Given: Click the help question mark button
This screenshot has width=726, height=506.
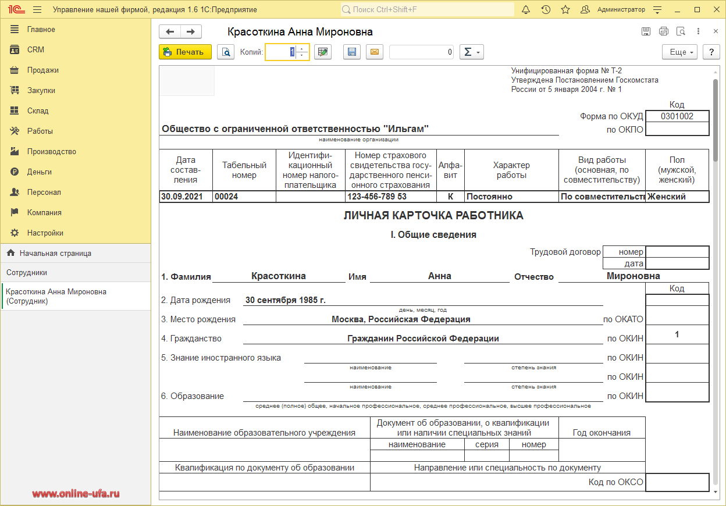Looking at the screenshot, I should (x=711, y=52).
